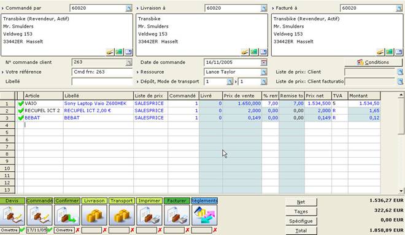405x235 pixels.
Task: Click the Total button
Action: pos(301,231)
